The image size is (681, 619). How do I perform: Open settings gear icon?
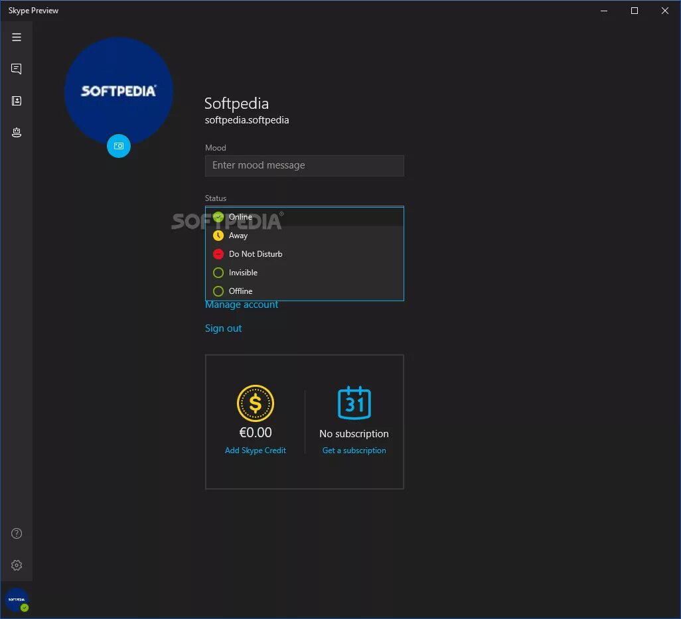click(x=17, y=565)
